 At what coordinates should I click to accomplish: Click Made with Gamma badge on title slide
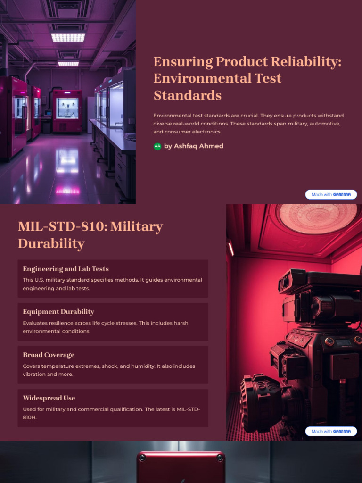[x=331, y=195]
